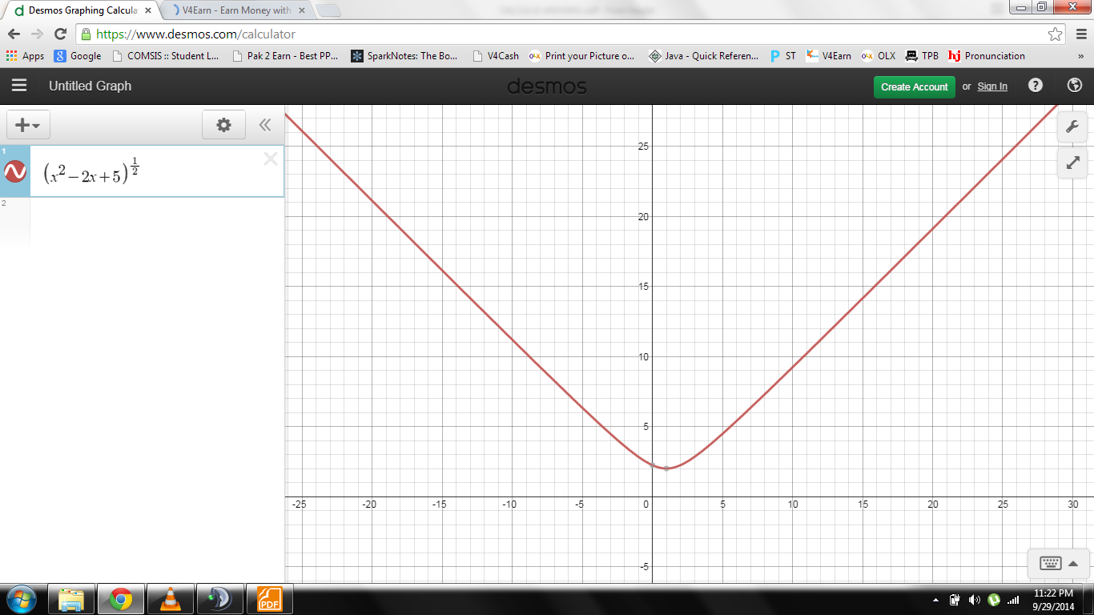Open File Explorer from the taskbar
The width and height of the screenshot is (1094, 615).
point(71,599)
